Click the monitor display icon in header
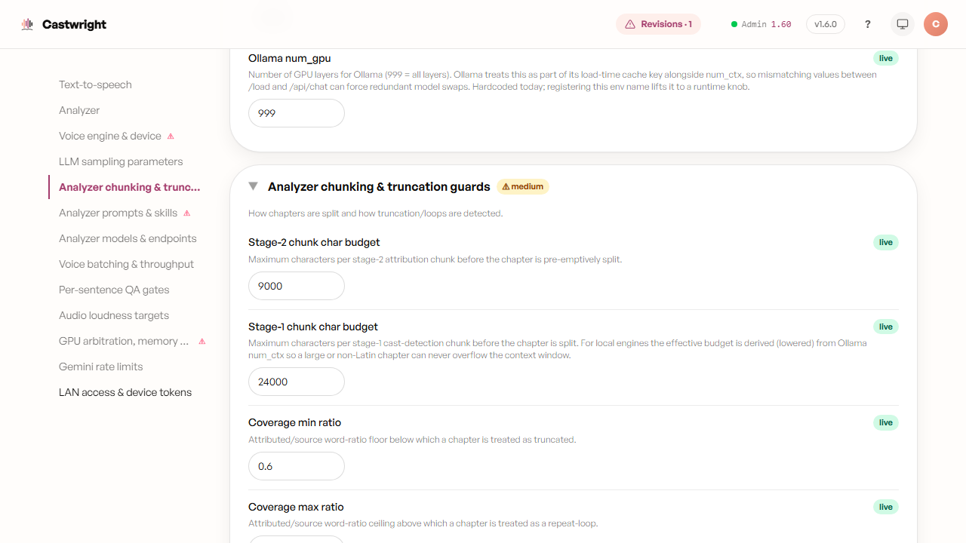The image size is (966, 543). [903, 24]
